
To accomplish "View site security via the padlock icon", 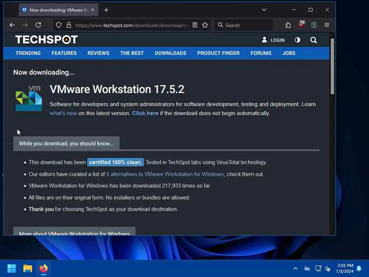I will pyautogui.click(x=69, y=25).
